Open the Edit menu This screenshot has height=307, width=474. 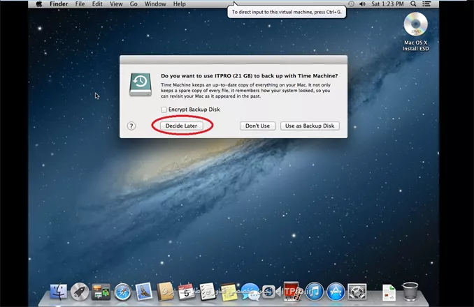click(97, 4)
